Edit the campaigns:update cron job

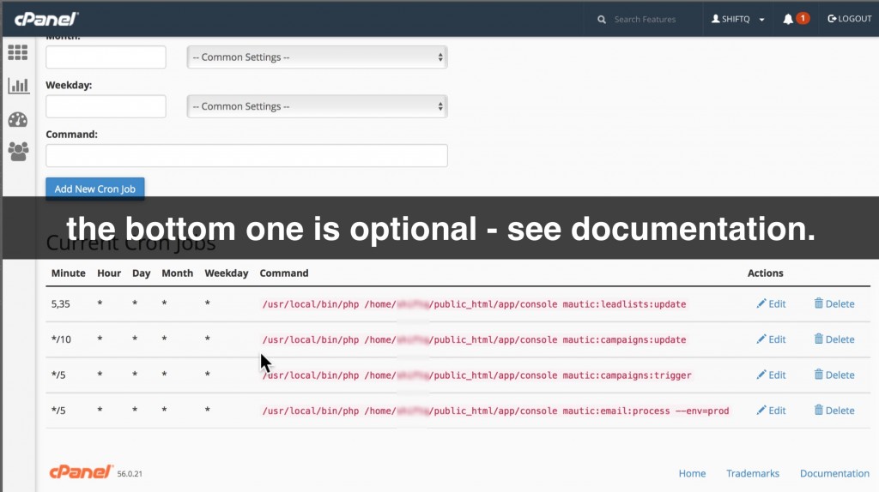(772, 339)
